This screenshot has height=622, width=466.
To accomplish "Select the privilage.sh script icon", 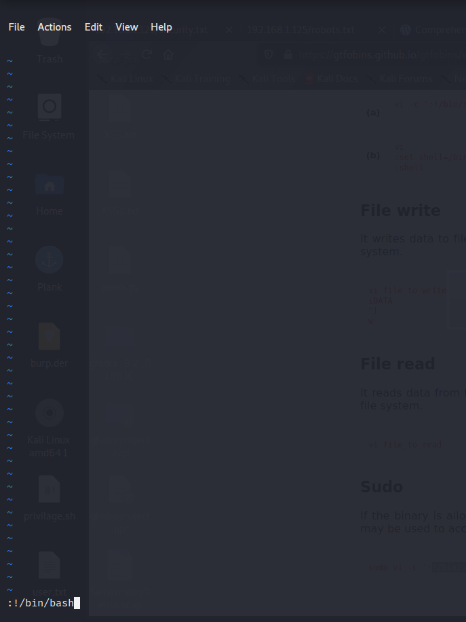I will point(50,490).
